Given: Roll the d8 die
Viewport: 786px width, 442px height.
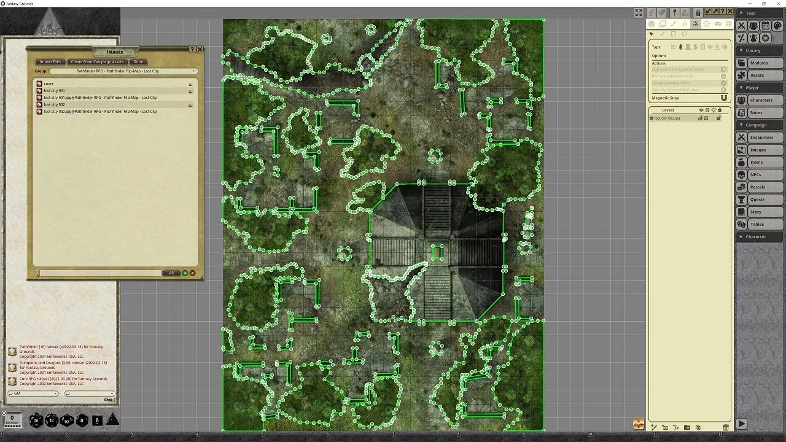Looking at the screenshot, I should click(x=82, y=421).
